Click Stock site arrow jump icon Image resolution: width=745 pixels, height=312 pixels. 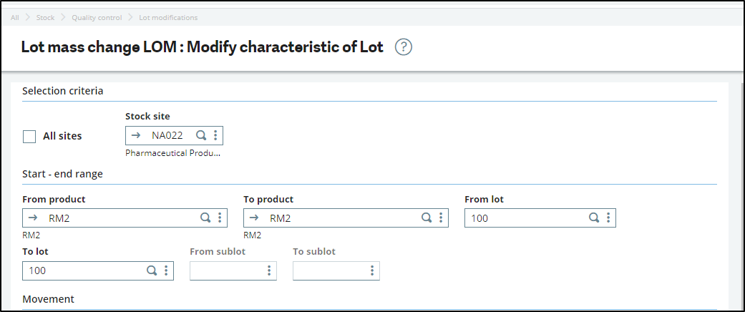pos(135,135)
